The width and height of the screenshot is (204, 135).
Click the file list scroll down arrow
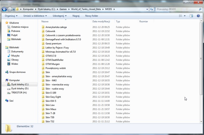pyautogui.click(x=201, y=122)
